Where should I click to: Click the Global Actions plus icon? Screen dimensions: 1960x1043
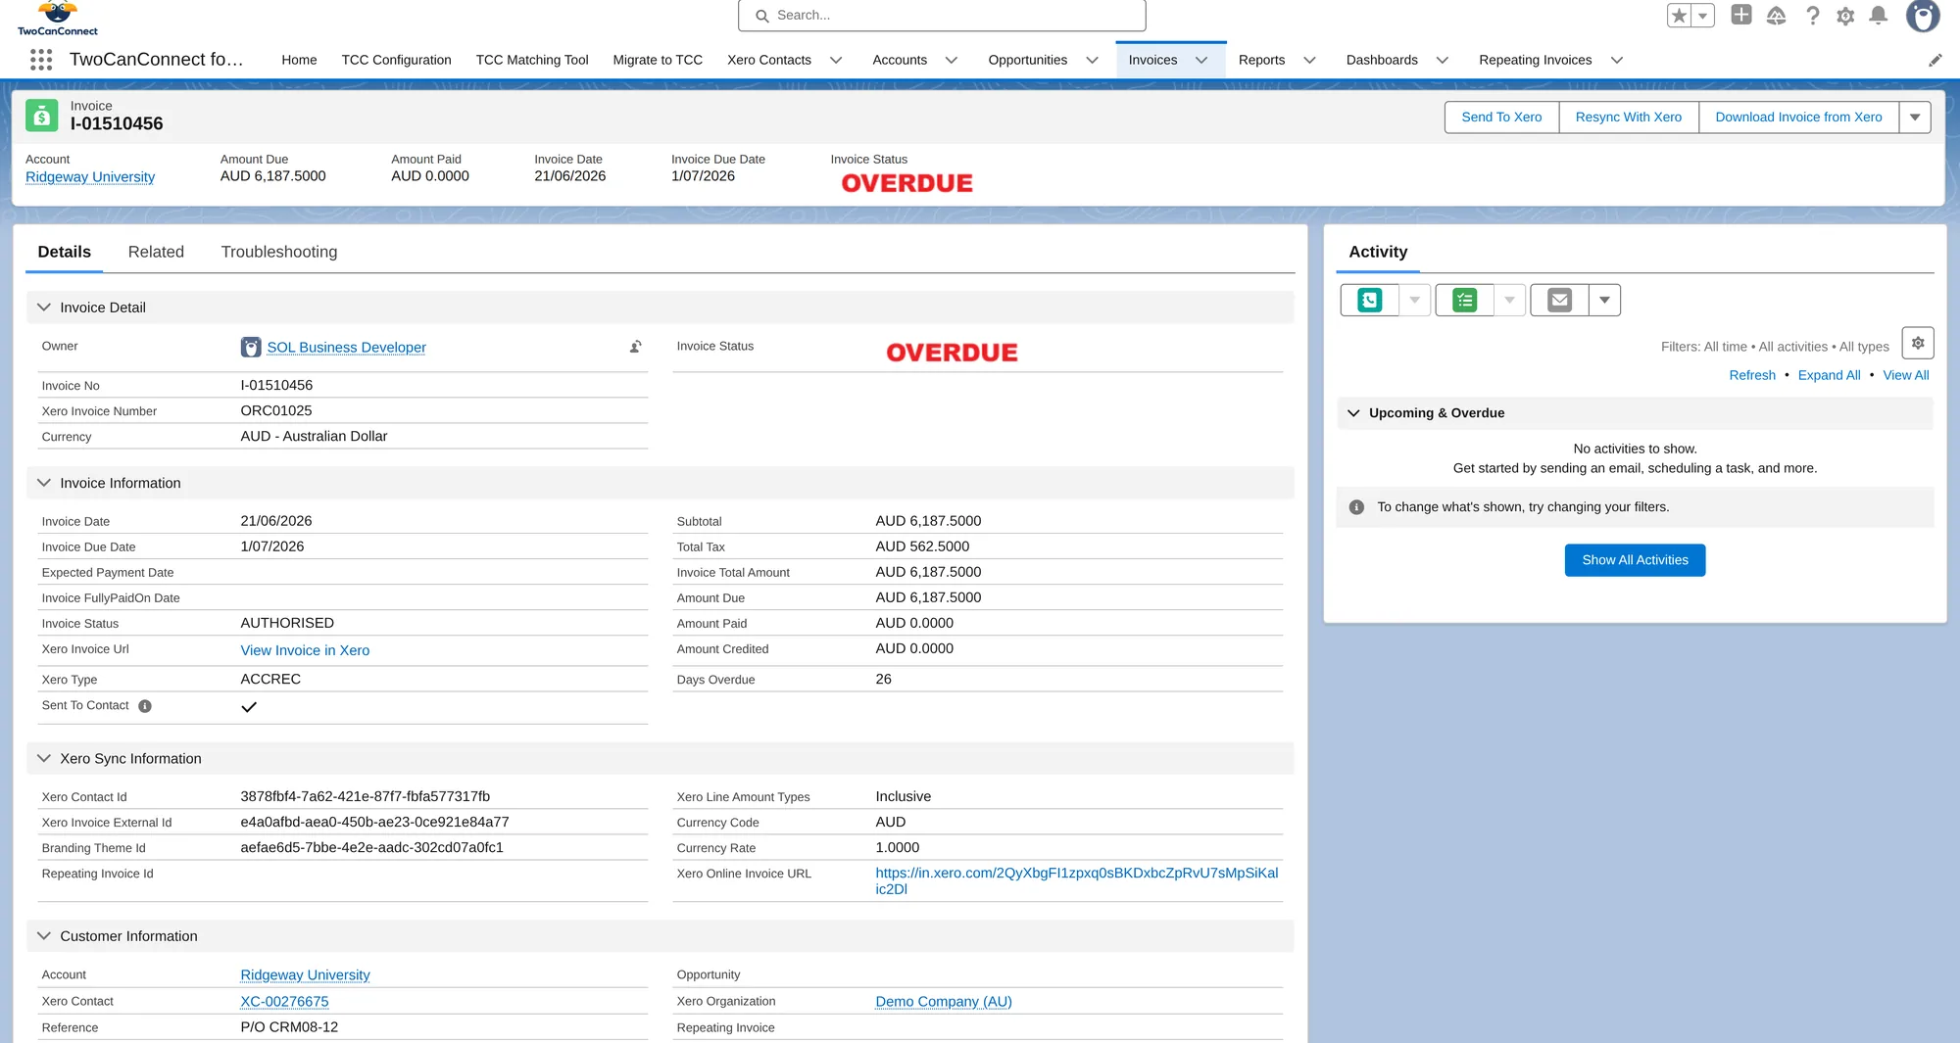(1741, 15)
